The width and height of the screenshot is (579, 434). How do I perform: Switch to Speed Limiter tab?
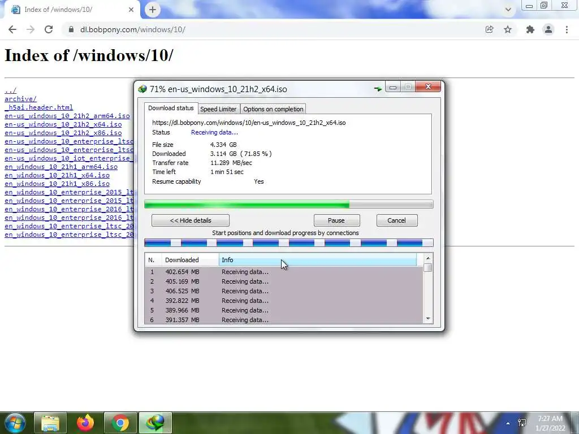[x=218, y=109]
